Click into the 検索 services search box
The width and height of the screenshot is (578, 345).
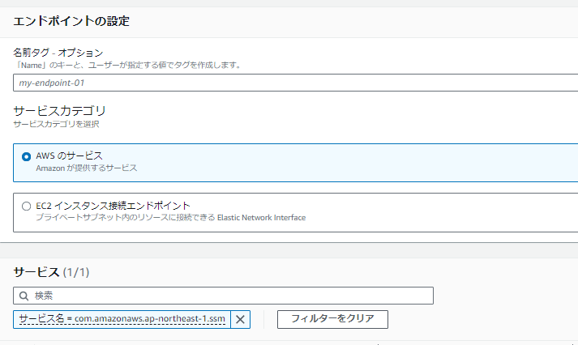coord(224,296)
